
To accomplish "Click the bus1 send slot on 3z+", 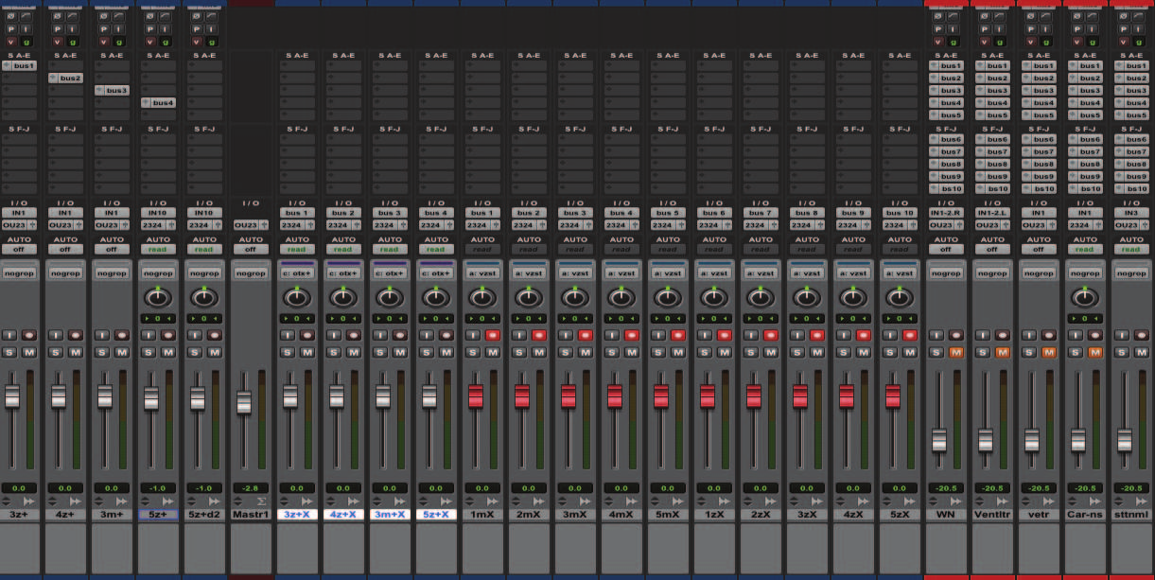I will tap(19, 66).
